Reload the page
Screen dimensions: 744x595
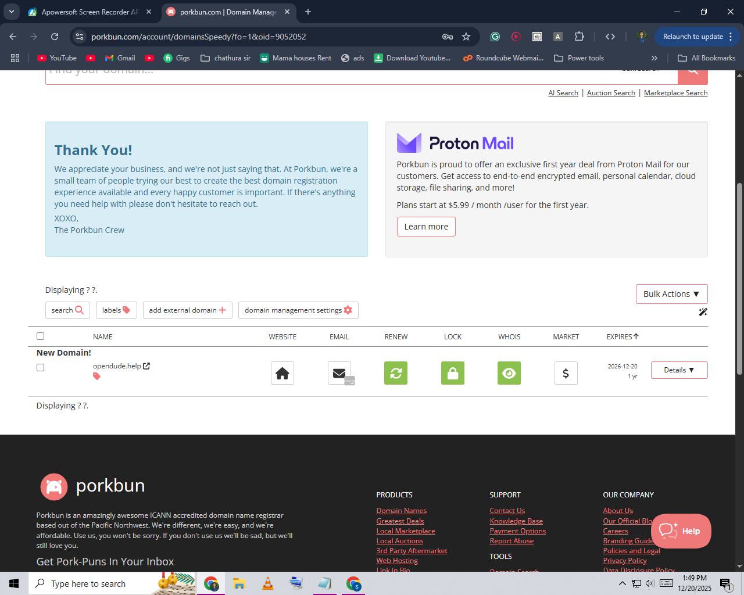coord(55,37)
